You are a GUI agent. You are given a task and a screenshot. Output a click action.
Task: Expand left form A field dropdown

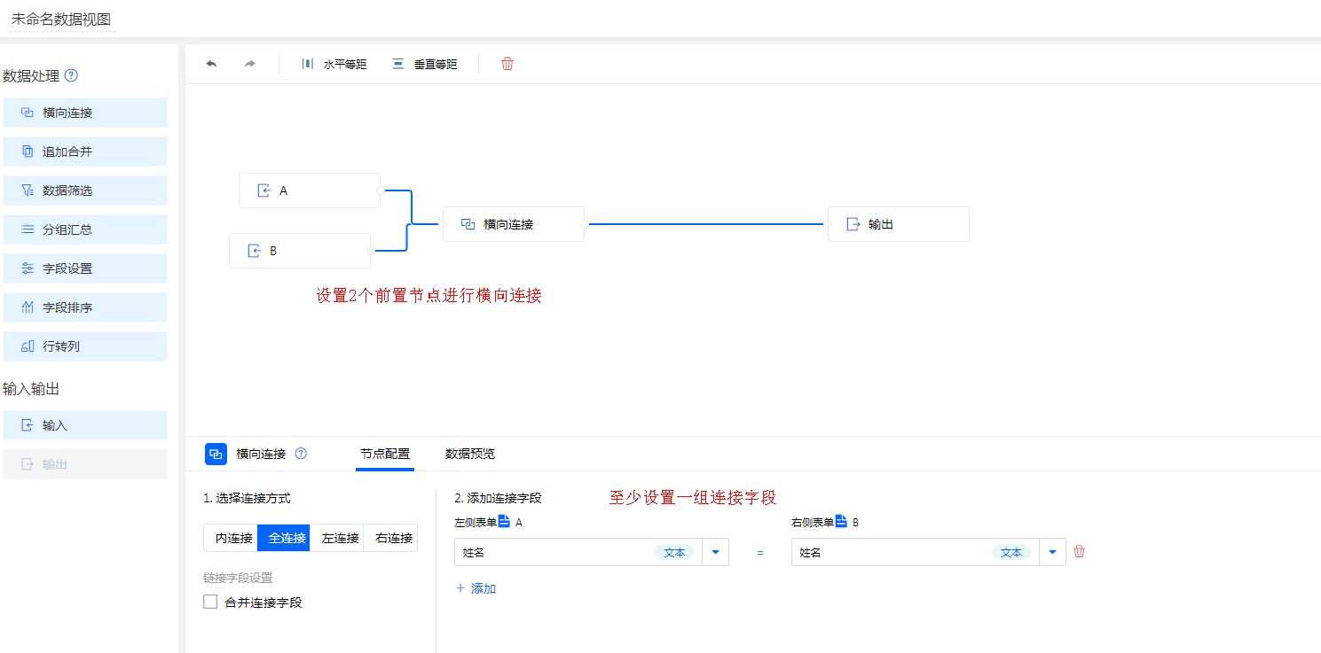(x=715, y=552)
